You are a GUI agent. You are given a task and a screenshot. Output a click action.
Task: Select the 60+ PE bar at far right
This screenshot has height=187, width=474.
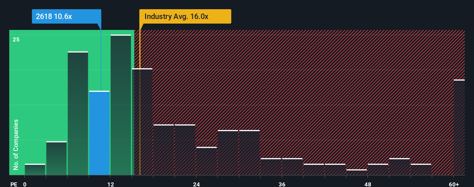click(459, 127)
